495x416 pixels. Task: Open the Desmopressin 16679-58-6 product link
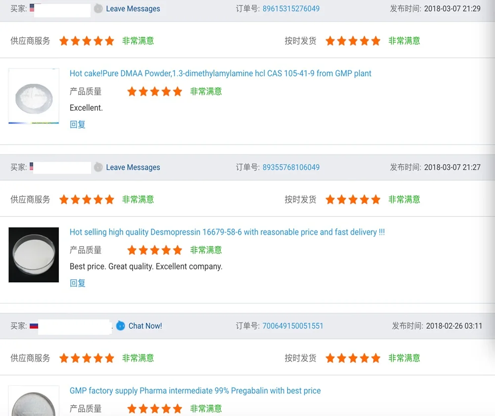click(x=227, y=232)
